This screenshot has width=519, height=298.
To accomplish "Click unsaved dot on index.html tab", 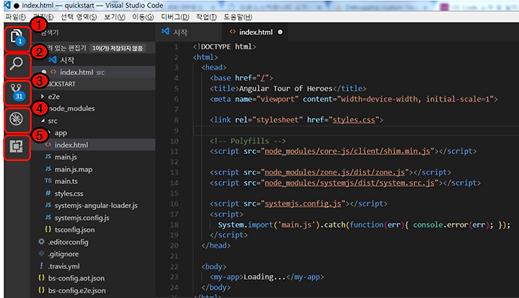I will [x=280, y=32].
